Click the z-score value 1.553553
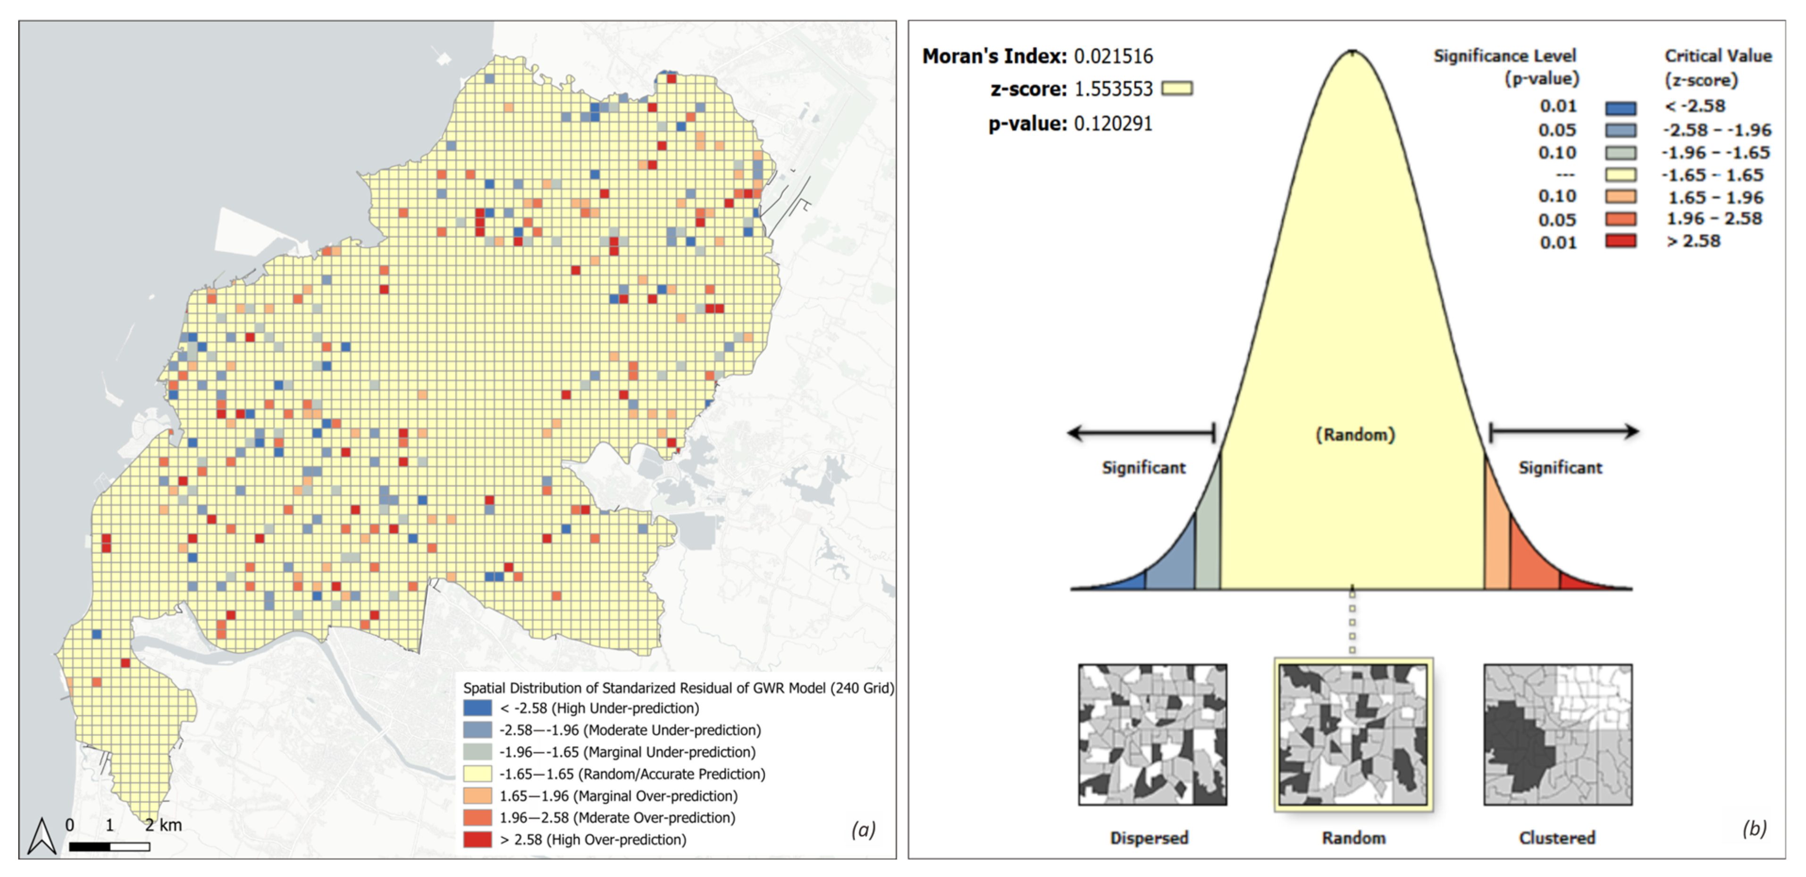The width and height of the screenshot is (1806, 877). (x=1113, y=89)
